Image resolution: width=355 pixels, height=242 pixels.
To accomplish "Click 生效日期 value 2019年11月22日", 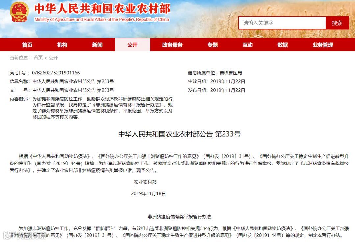I will [x=228, y=81].
